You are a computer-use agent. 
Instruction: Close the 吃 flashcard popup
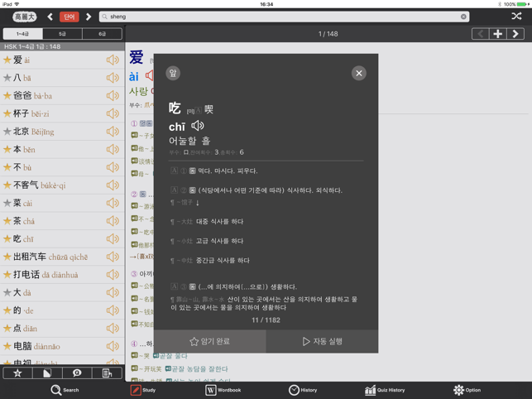[358, 73]
